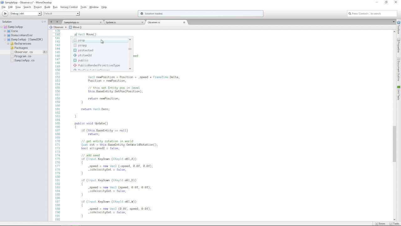Show the Errors pad
Screen dimensions: 401x226
point(380,223)
